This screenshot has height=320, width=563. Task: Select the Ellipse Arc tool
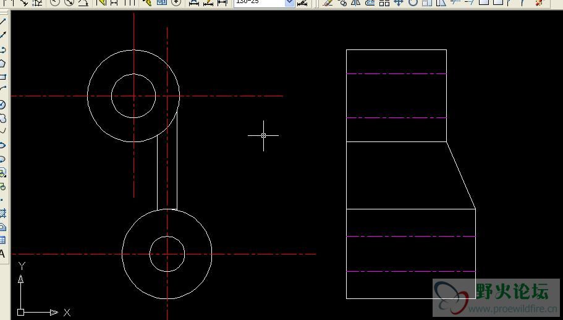point(3,159)
